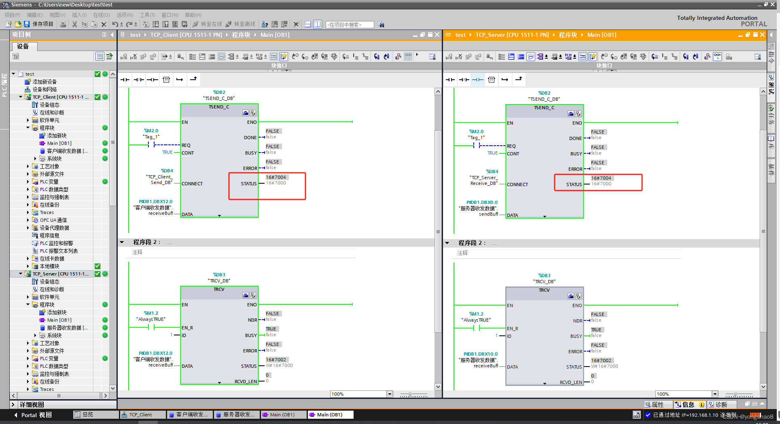
Task: Insert normally open contact in TCP_Client editor
Action: click(125, 80)
